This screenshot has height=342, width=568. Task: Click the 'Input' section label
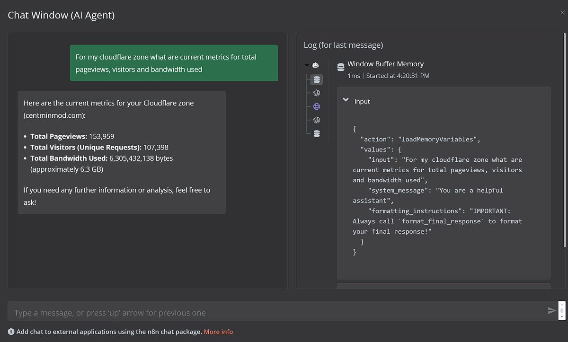coord(362,101)
